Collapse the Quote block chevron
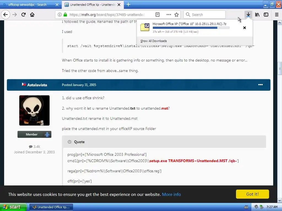Image resolution: width=282 pixels, height=211 pixels. coord(69,142)
